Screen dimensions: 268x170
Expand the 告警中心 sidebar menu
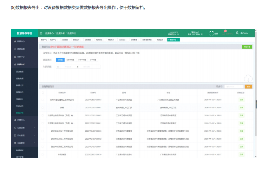[x=35, y=120]
